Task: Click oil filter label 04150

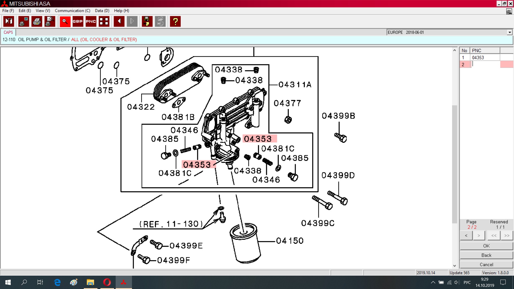Action: tap(290, 241)
